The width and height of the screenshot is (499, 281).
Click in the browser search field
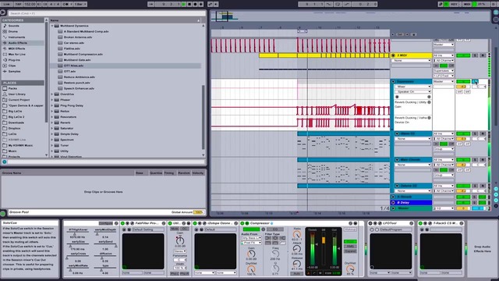click(107, 13)
